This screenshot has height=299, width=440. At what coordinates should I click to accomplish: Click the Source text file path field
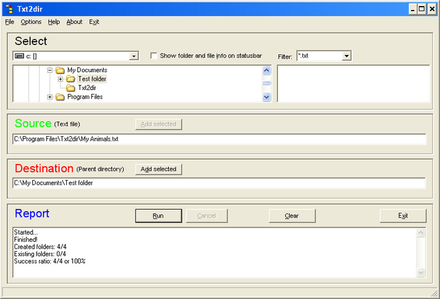(219, 139)
